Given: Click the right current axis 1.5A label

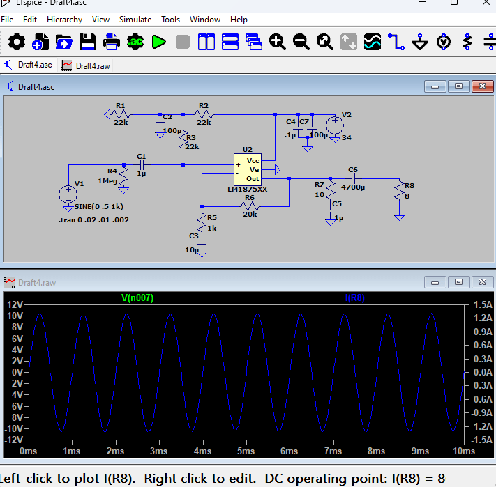Looking at the screenshot, I should [x=483, y=304].
